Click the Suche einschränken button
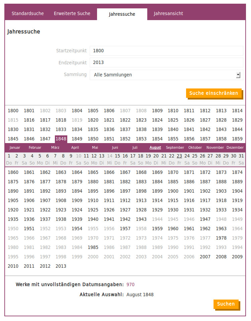This screenshot has width=251, height=321. tap(214, 93)
